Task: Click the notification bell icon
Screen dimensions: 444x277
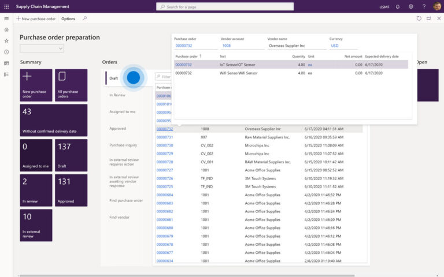Action: coord(398,6)
